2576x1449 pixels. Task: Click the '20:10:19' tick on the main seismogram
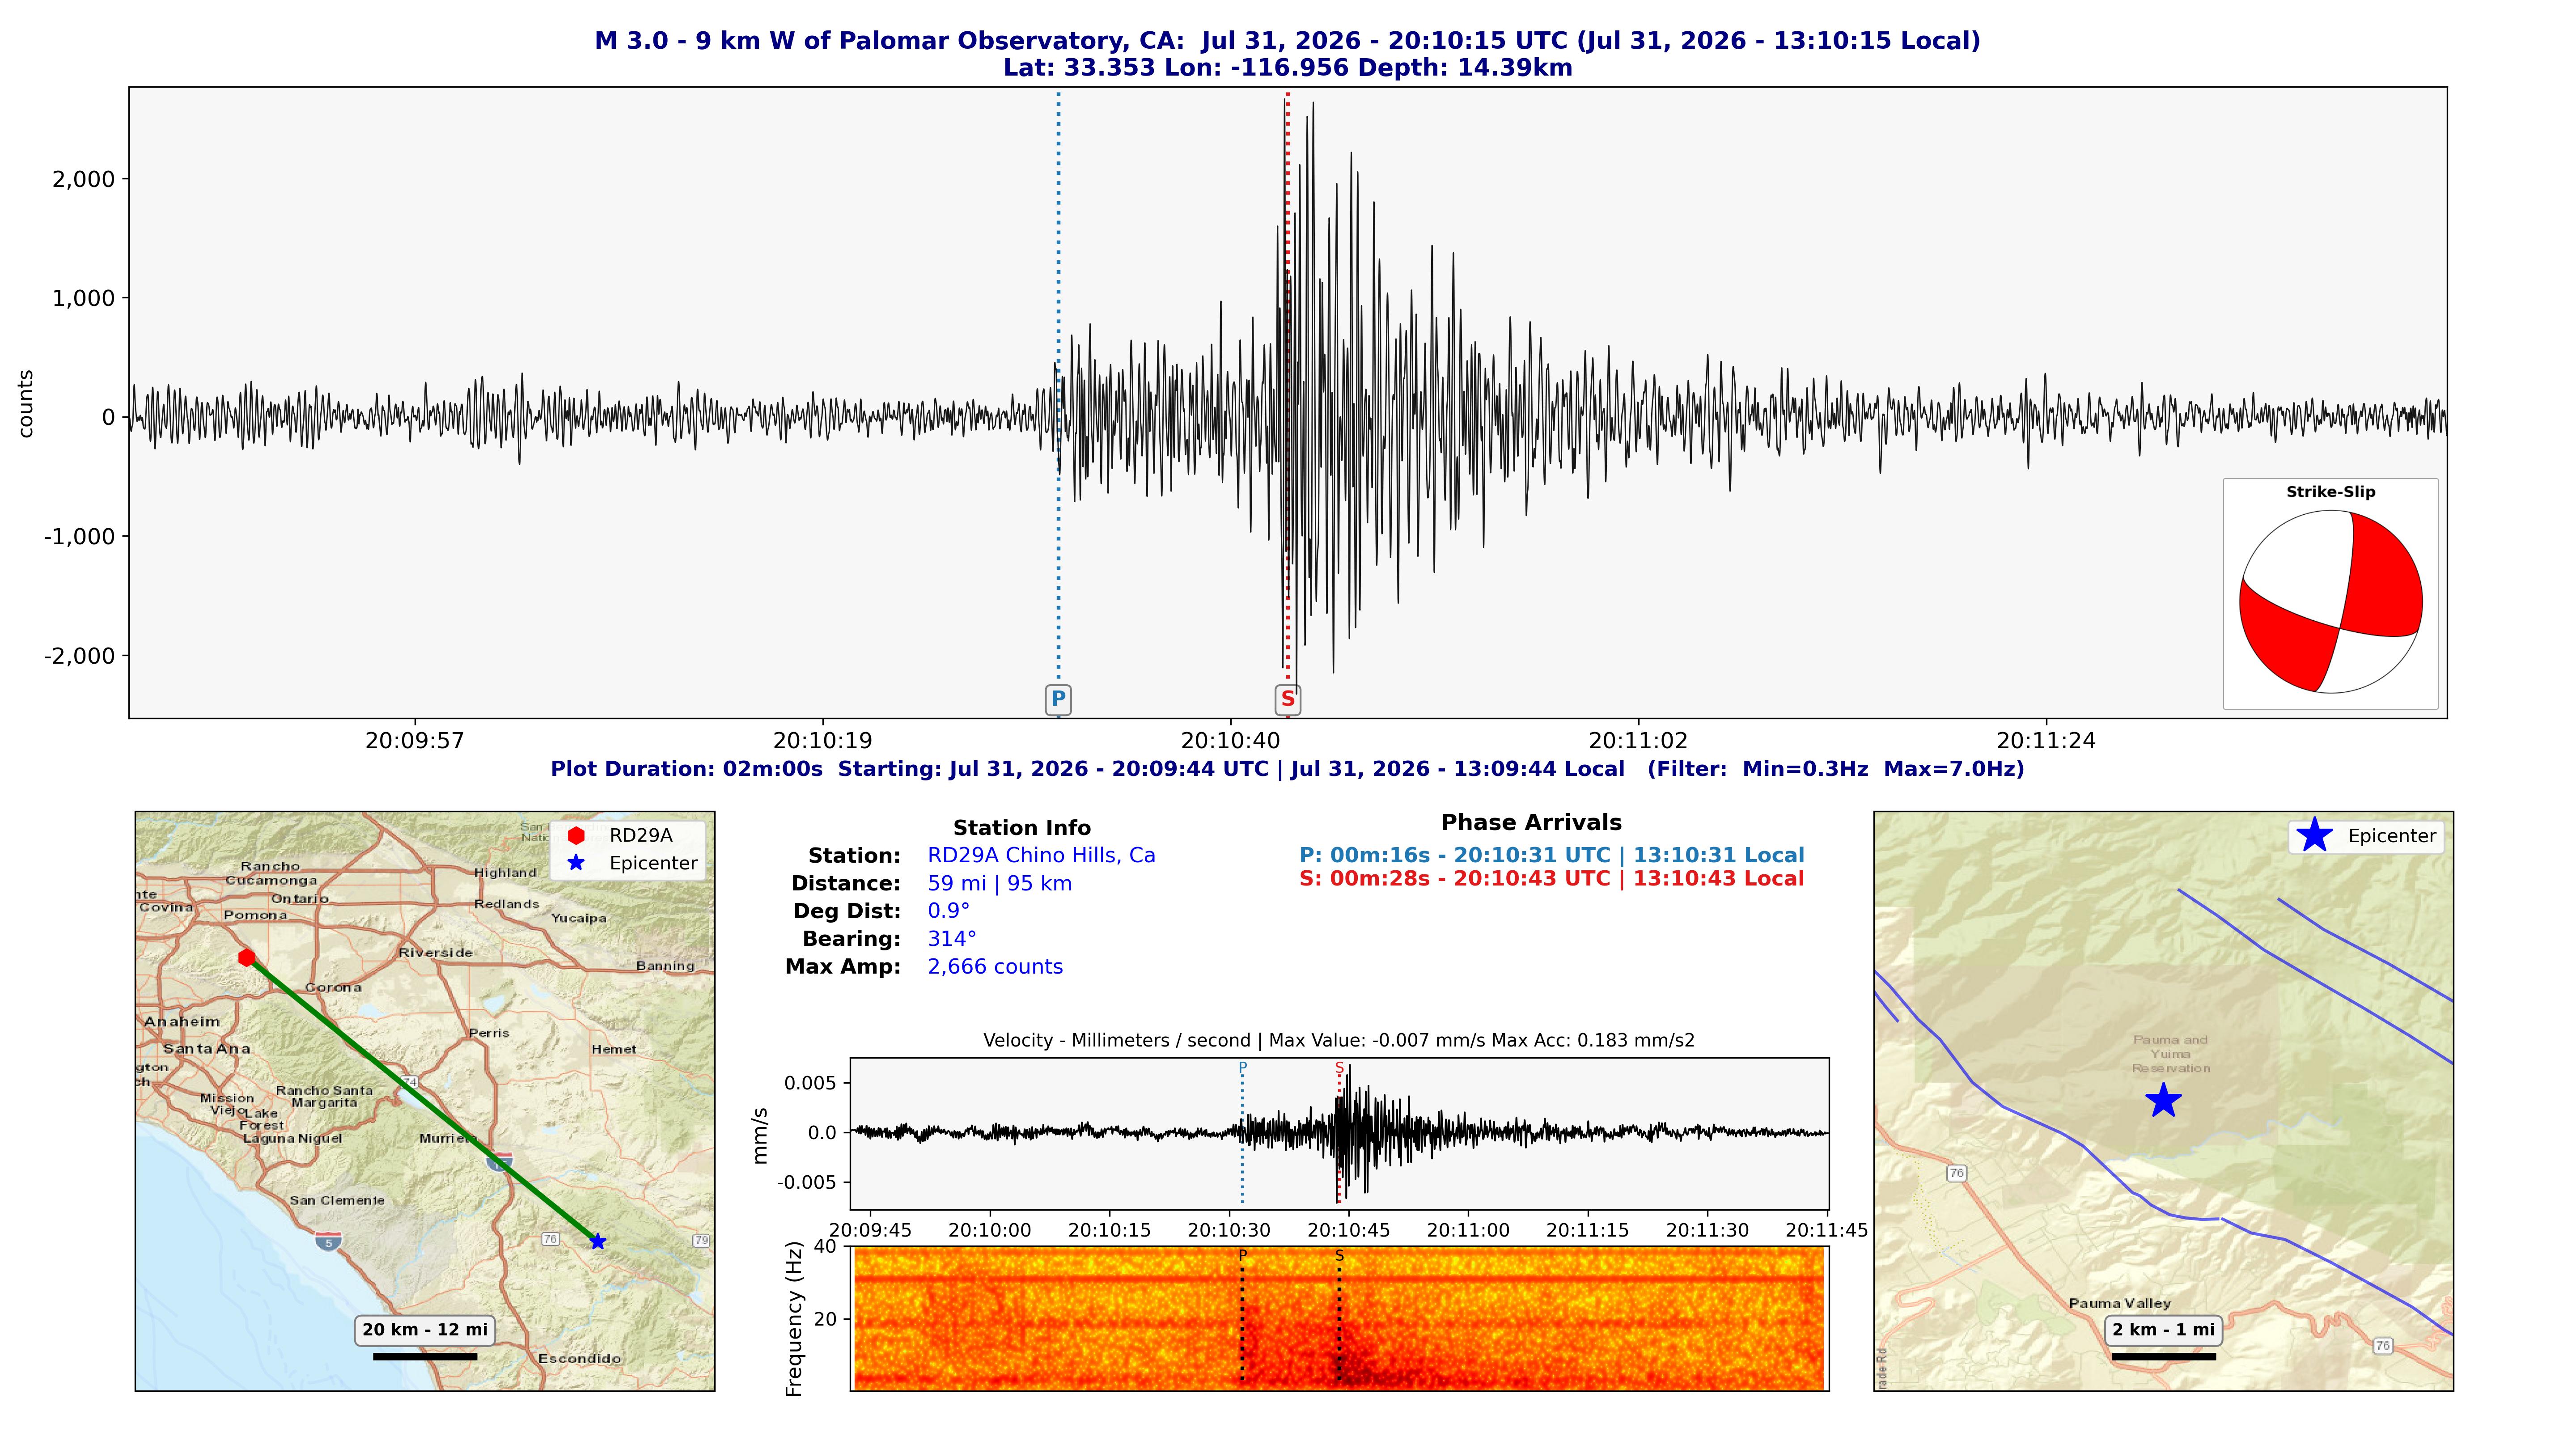pos(823,741)
